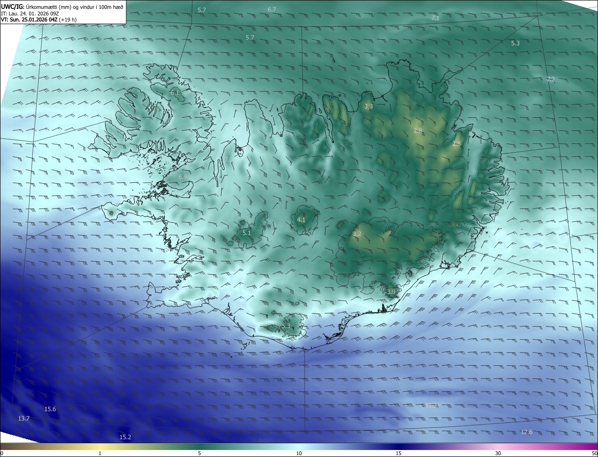598x457 pixels.
Task: Click the '11.3' value on the map
Action: pyautogui.click(x=432, y=406)
